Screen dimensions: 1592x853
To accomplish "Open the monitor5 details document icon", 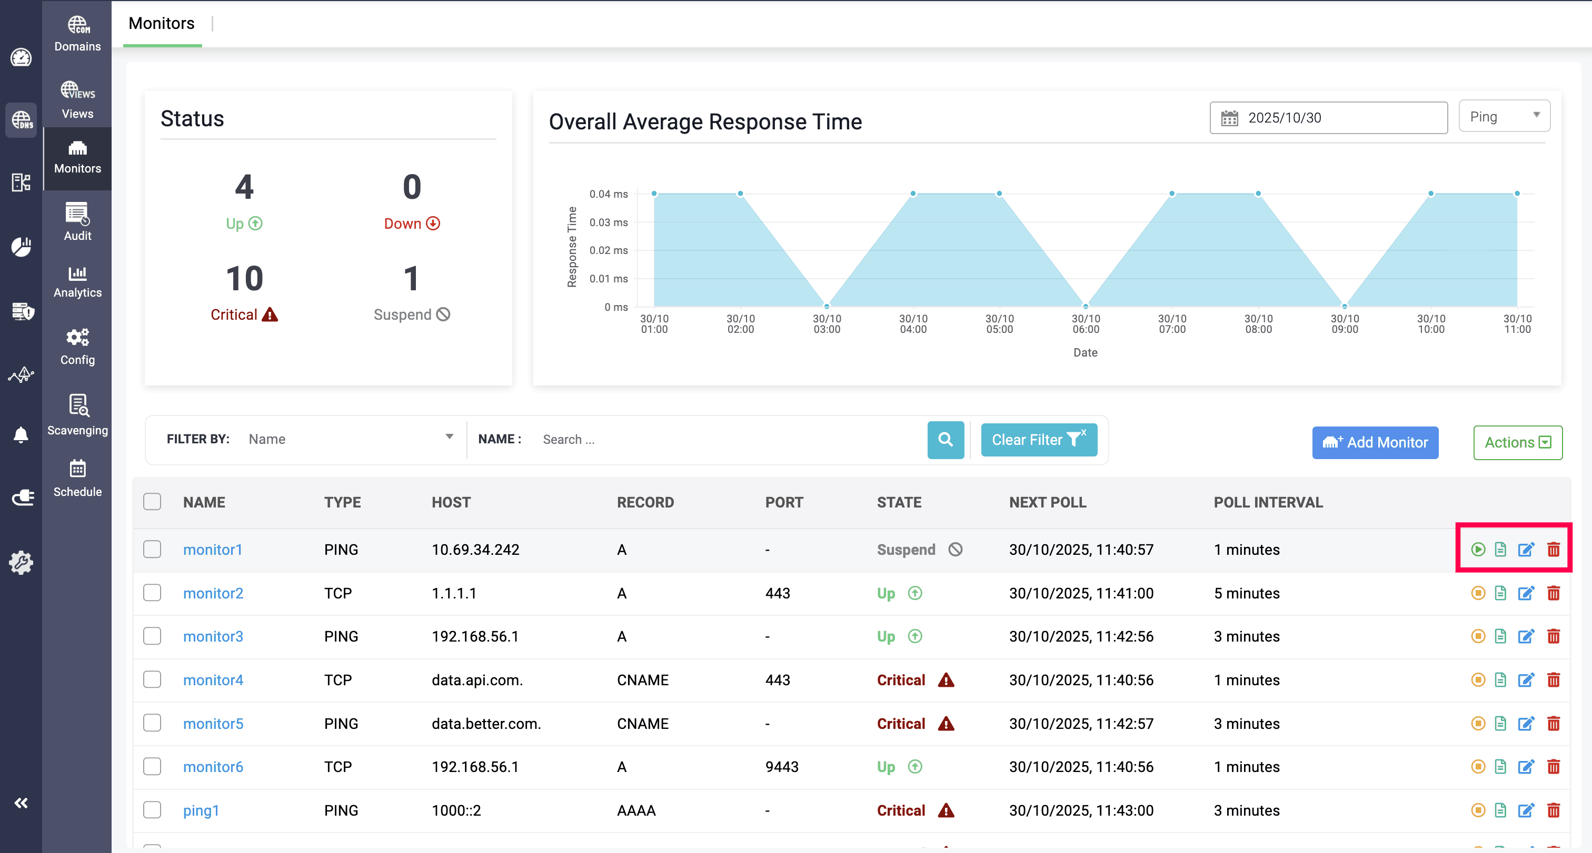I will click(1500, 724).
